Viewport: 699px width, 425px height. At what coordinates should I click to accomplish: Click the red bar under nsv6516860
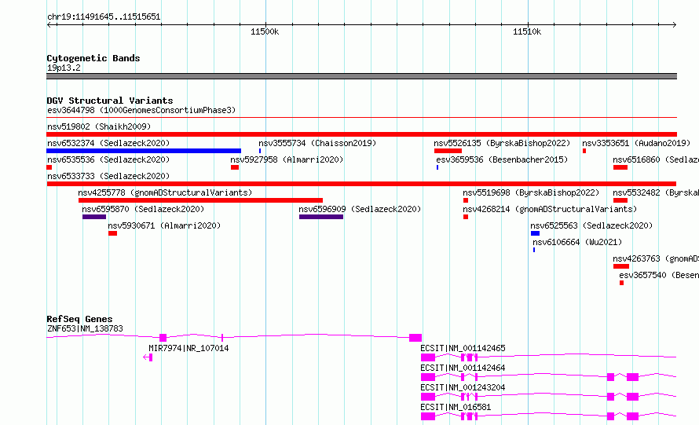(620, 167)
